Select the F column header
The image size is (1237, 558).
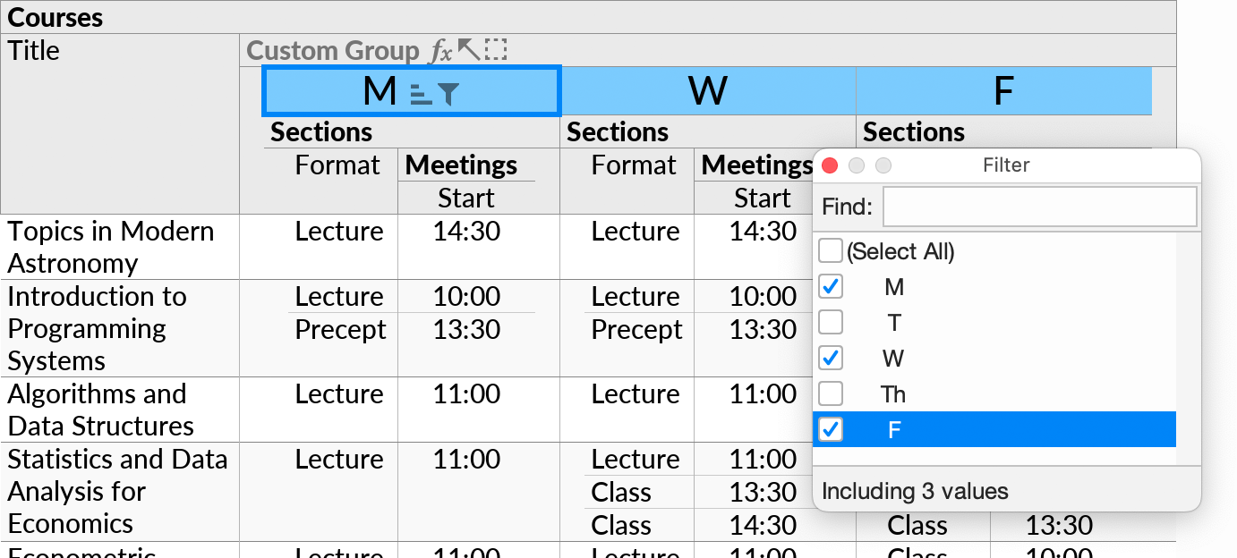(x=1003, y=90)
